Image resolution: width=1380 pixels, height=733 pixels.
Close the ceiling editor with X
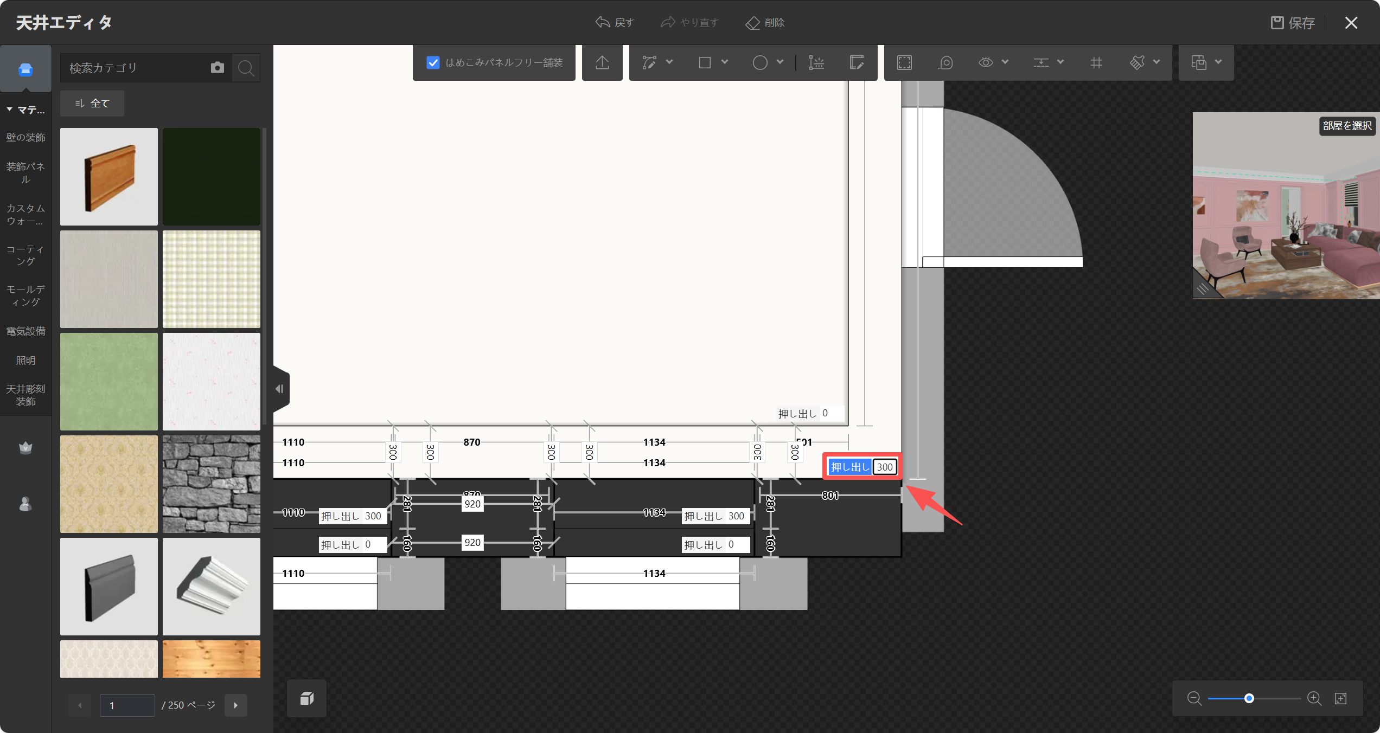point(1351,23)
